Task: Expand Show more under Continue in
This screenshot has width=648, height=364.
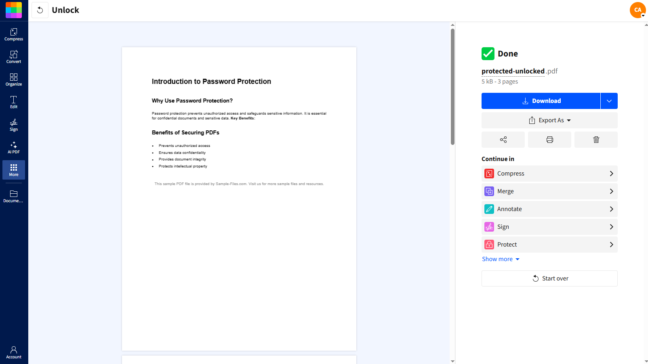Action: [x=501, y=259]
